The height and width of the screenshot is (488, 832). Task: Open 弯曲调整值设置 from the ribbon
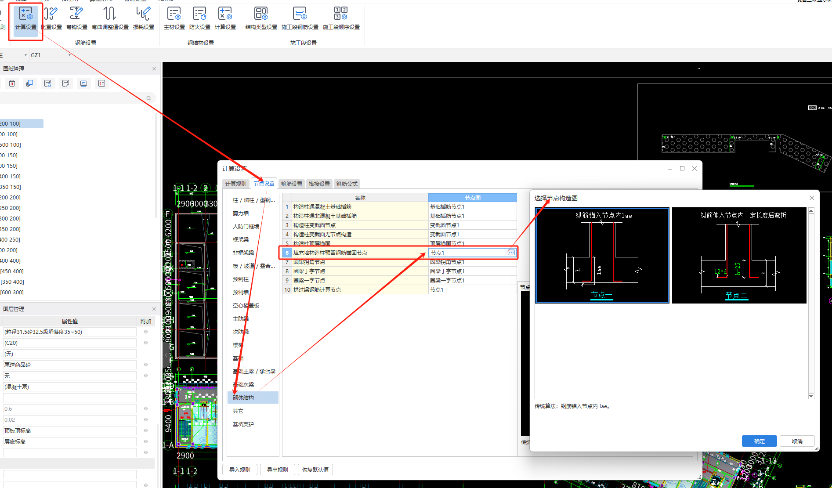click(110, 18)
